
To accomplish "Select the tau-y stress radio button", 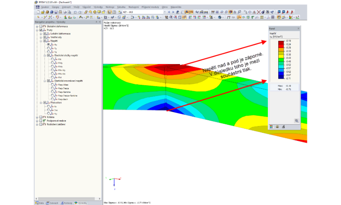I will 48,48.
